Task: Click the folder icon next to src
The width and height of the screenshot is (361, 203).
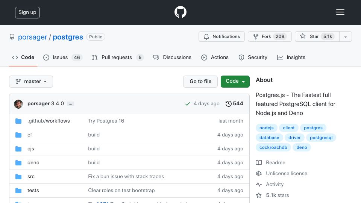Action: 18,177
